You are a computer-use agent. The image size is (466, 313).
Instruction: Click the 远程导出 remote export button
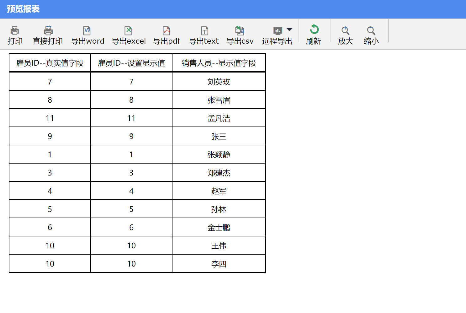[x=277, y=35]
